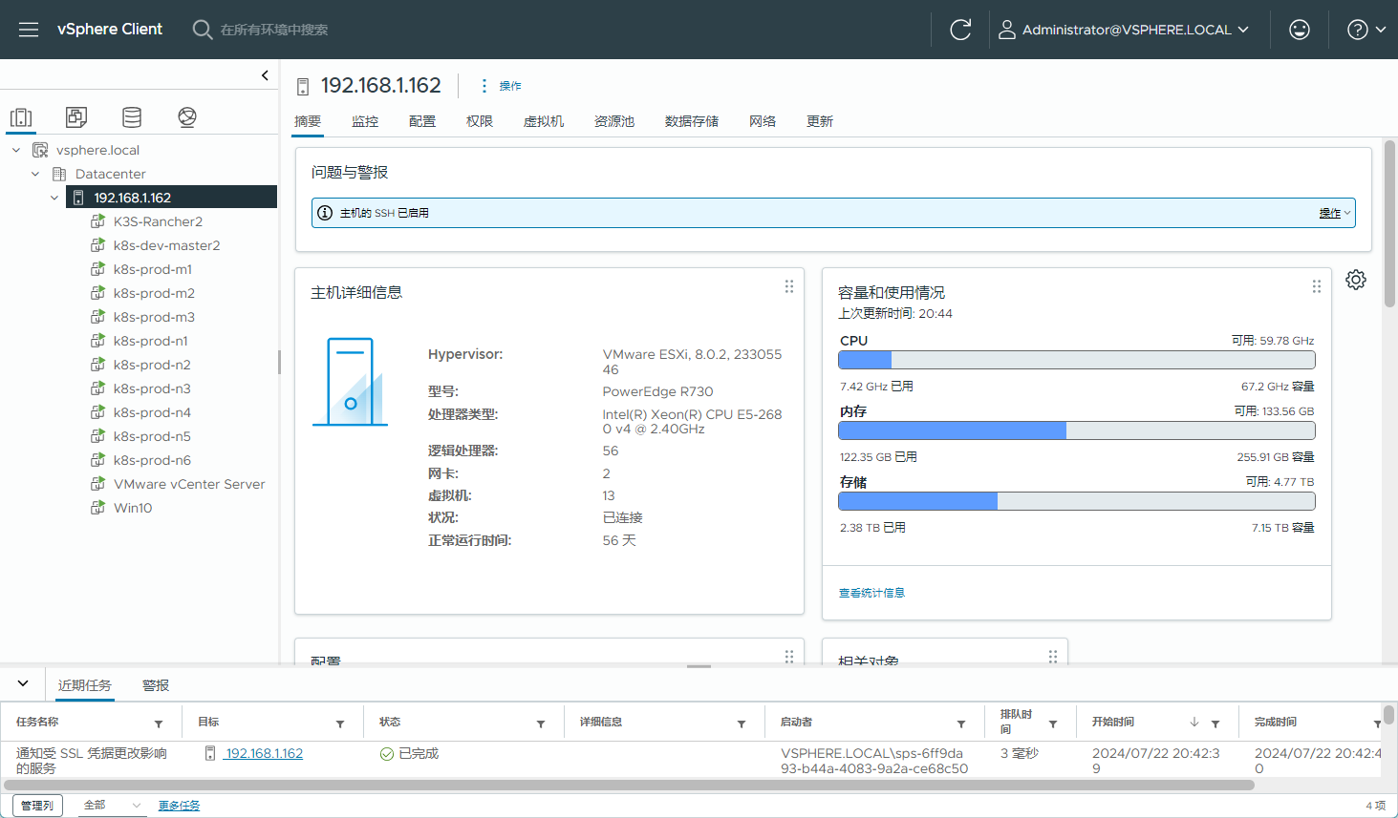Open the help question mark menu
This screenshot has height=818, width=1398.
tap(1366, 30)
